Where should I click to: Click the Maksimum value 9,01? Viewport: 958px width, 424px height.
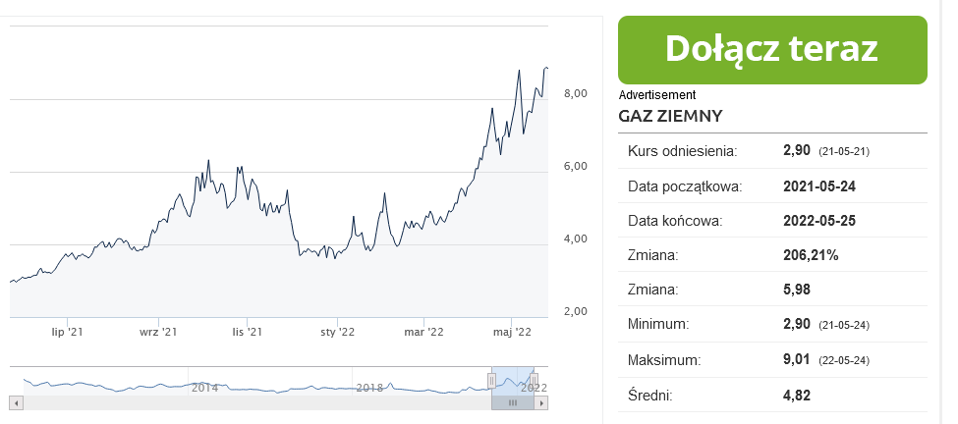pyautogui.click(x=796, y=359)
